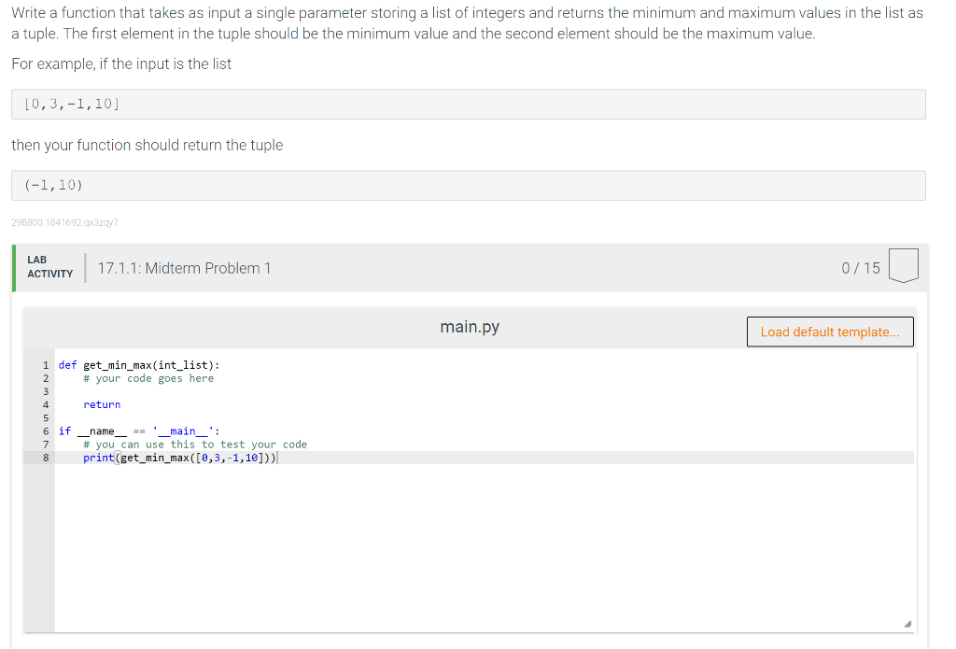The height and width of the screenshot is (649, 956).
Task: Click the bookmark ribbon next to 0/15 score
Action: coord(903,264)
